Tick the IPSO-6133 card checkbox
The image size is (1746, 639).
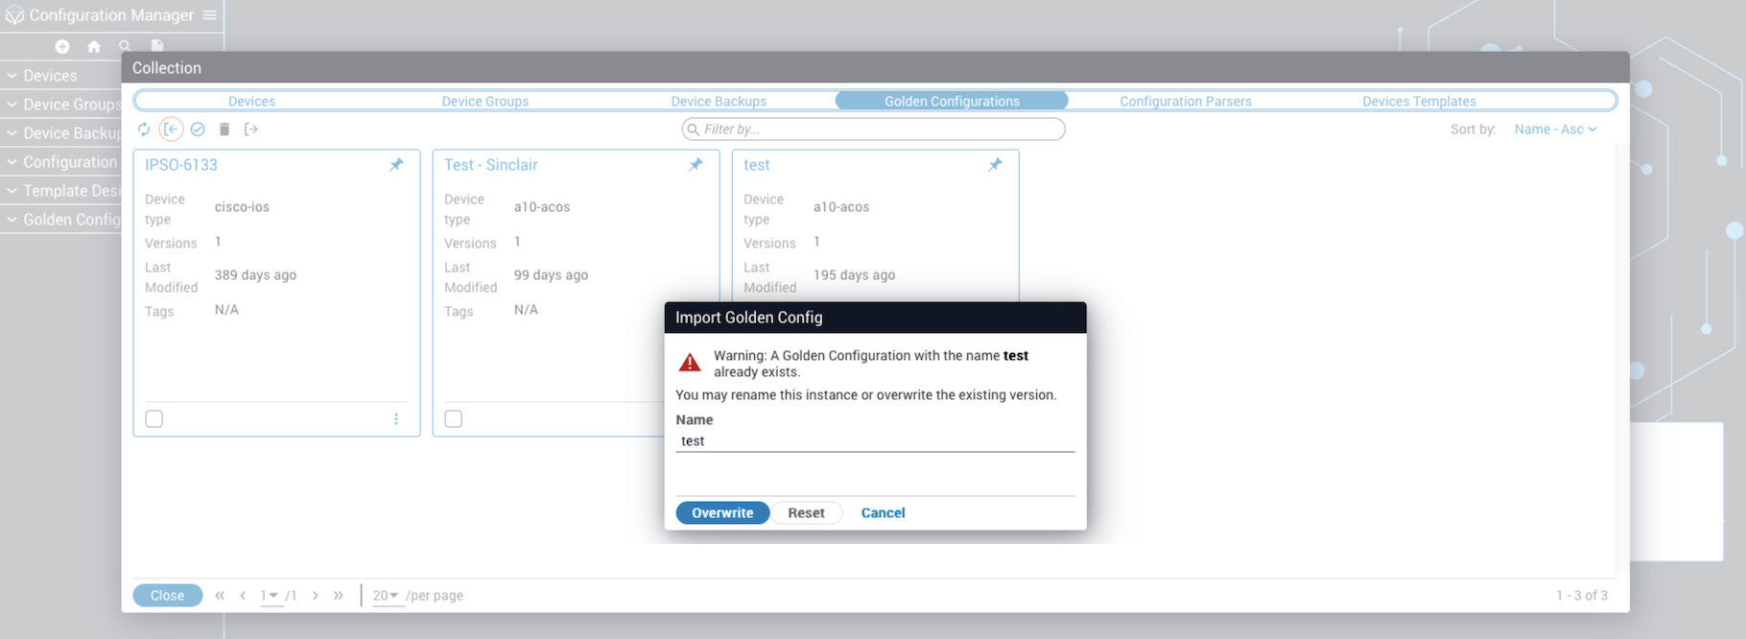coord(154,419)
